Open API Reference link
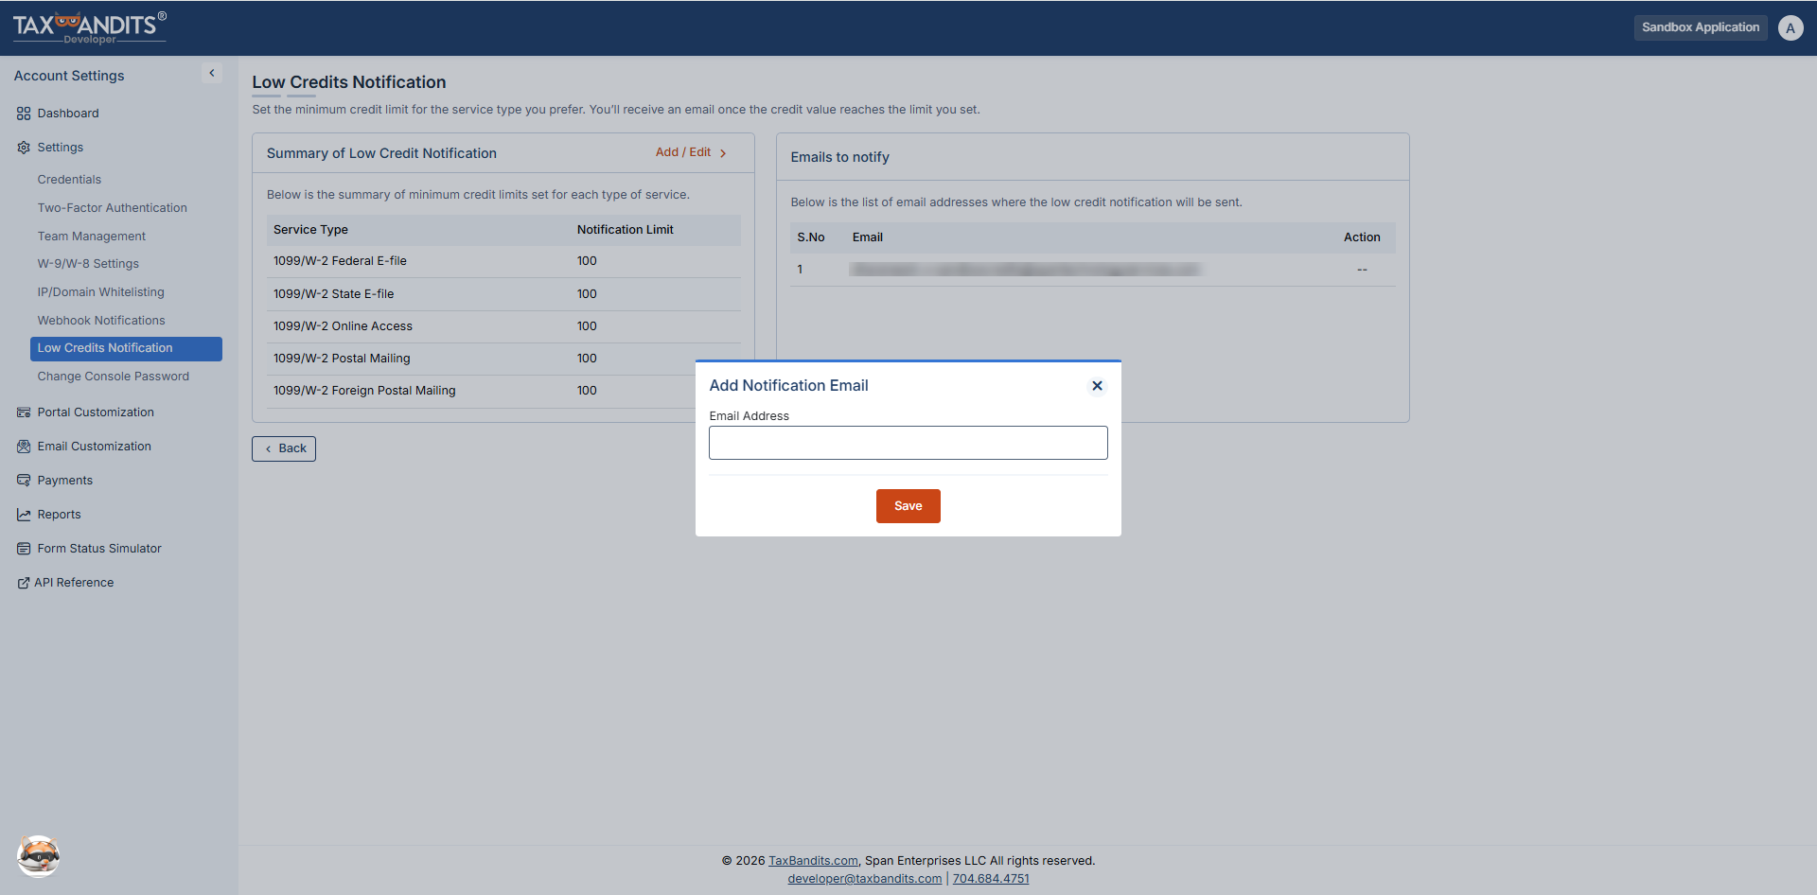 [74, 583]
